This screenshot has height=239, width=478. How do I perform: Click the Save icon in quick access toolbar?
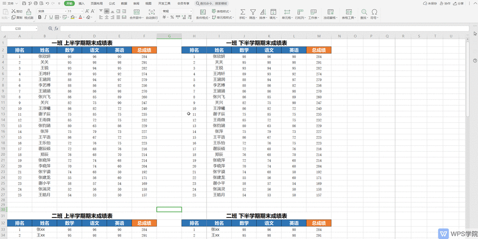click(x=24, y=4)
